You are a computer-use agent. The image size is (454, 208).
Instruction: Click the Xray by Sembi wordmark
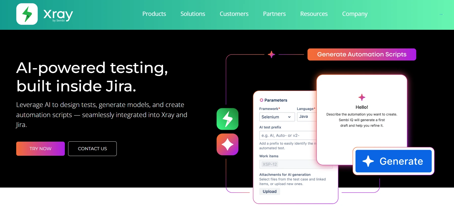pos(58,15)
